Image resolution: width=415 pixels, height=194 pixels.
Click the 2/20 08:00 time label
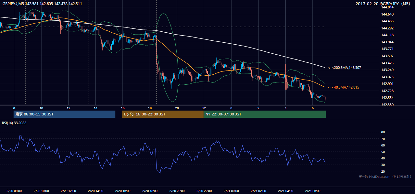pyautogui.click(x=14, y=191)
